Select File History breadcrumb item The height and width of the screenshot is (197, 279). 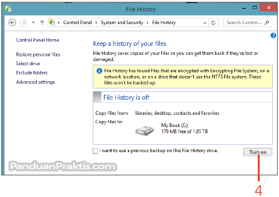[164, 23]
